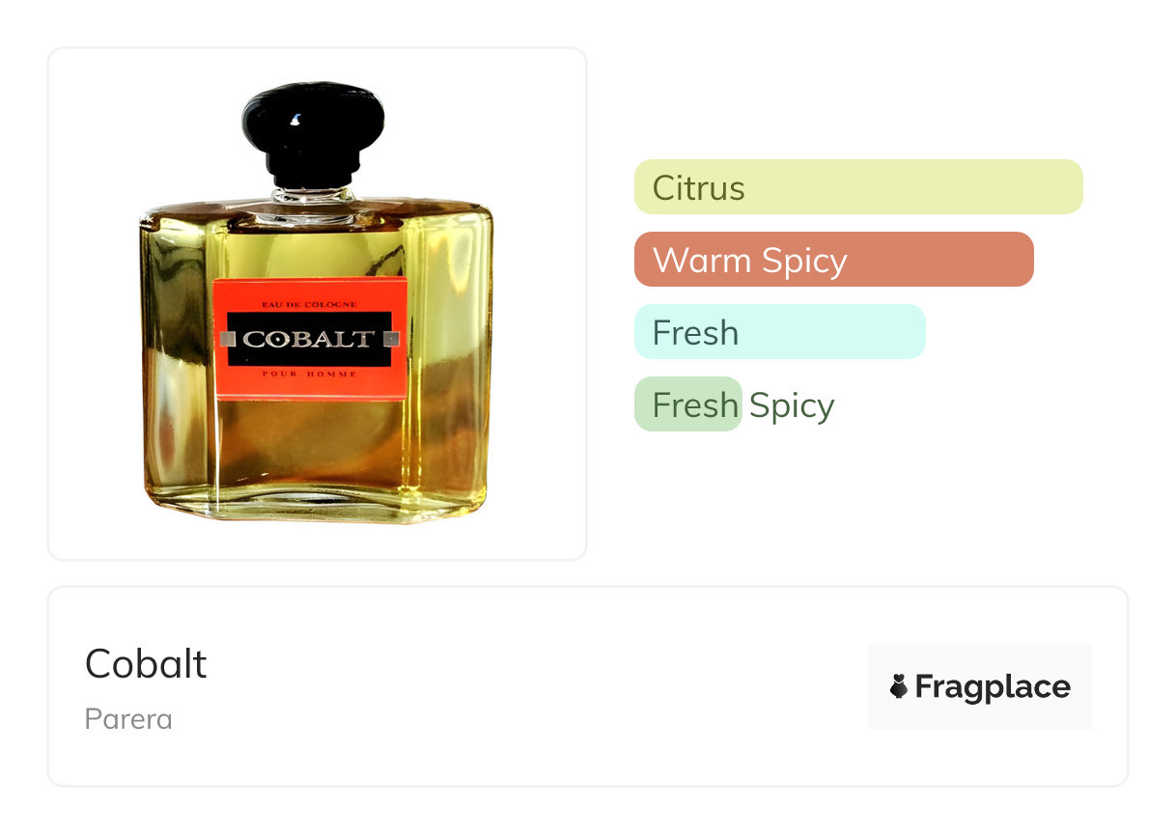1176x834 pixels.
Task: Click the Citrus label text
Action: click(x=699, y=187)
